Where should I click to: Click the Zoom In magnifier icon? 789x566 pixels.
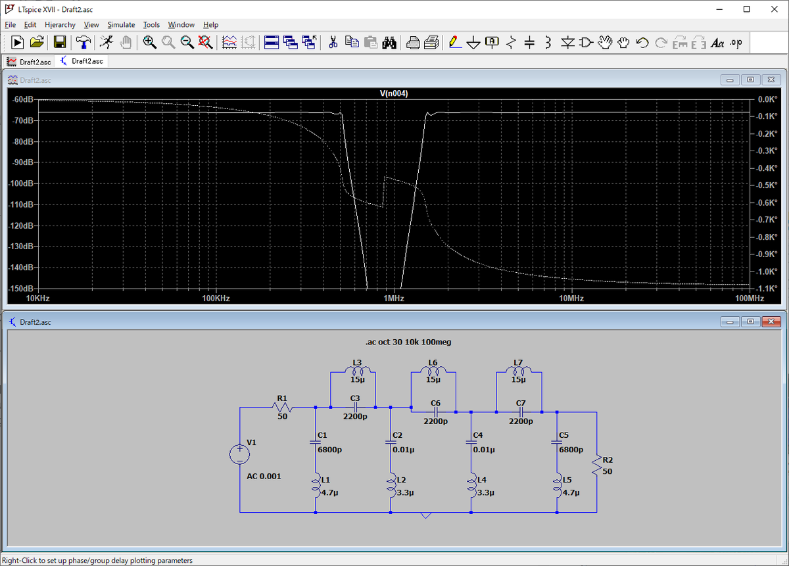coord(150,42)
